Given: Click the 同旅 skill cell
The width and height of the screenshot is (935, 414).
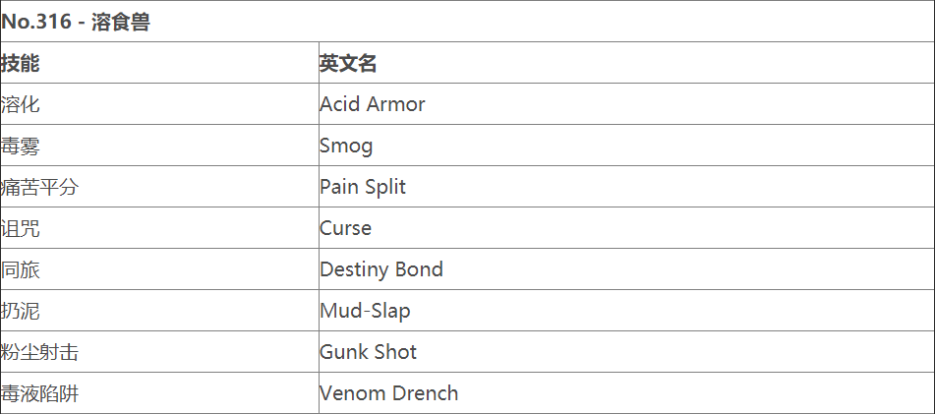Looking at the screenshot, I should [x=21, y=269].
